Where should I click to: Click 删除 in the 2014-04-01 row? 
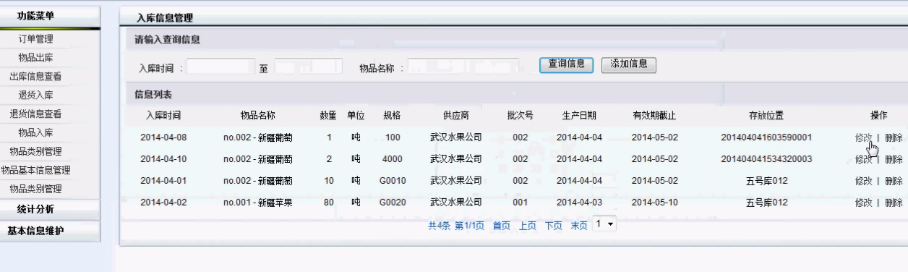pos(894,181)
